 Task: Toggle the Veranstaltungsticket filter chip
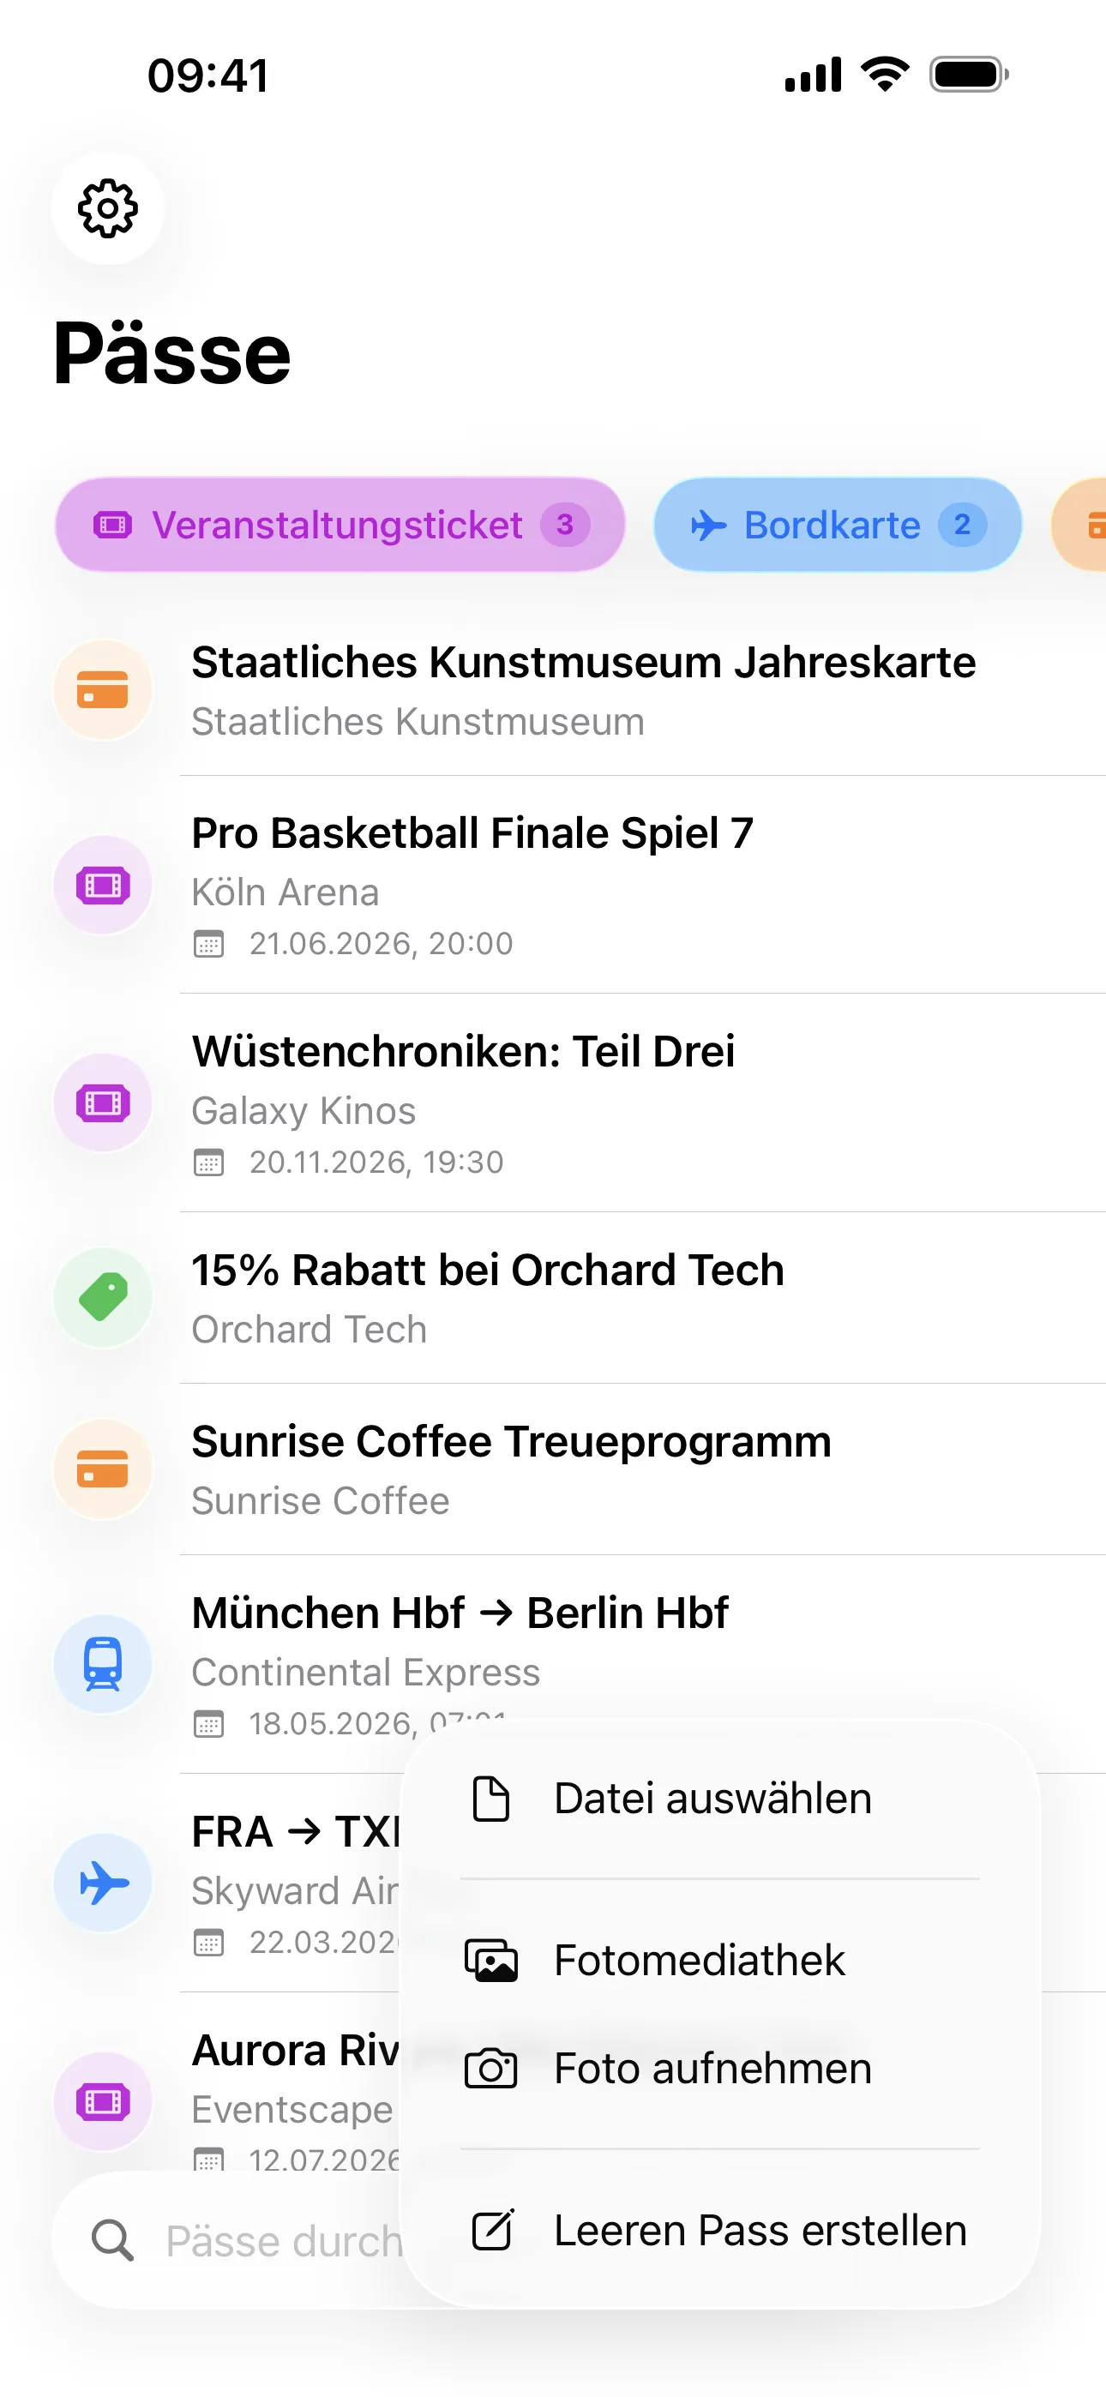[340, 525]
